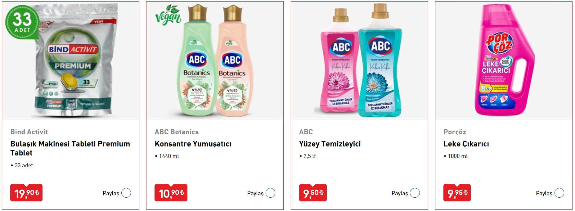Select the Paylaş circle for ABC Botanics
Viewport: 575px width, 211px height.
click(x=270, y=193)
